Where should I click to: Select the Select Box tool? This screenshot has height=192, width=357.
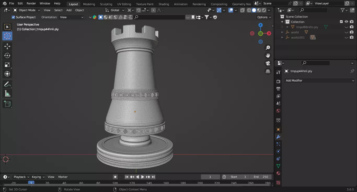coord(7,27)
